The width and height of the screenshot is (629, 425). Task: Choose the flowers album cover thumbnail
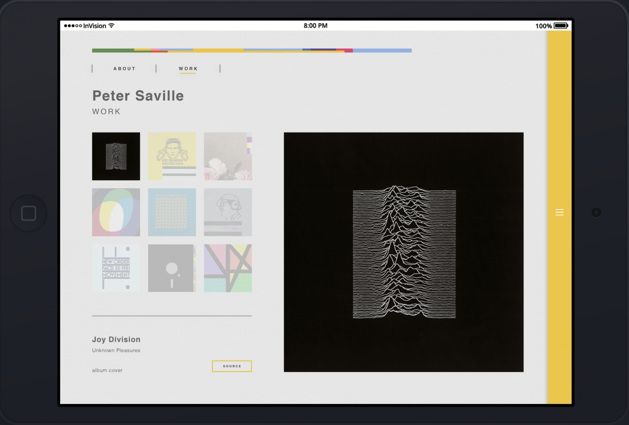(228, 156)
